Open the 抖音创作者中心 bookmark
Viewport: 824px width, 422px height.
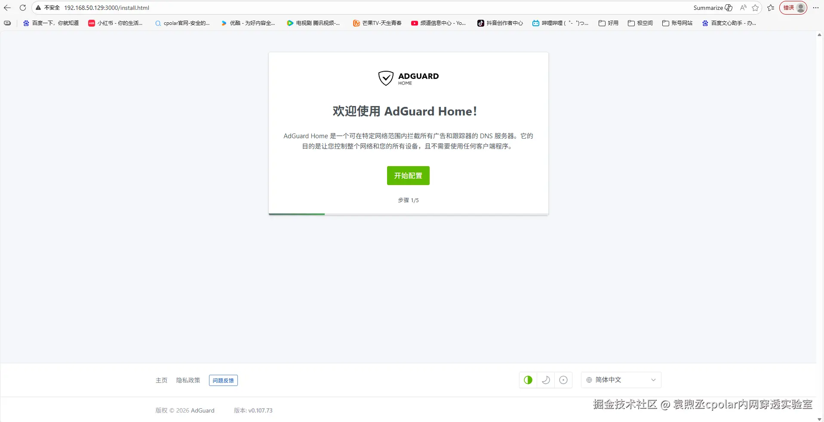500,23
